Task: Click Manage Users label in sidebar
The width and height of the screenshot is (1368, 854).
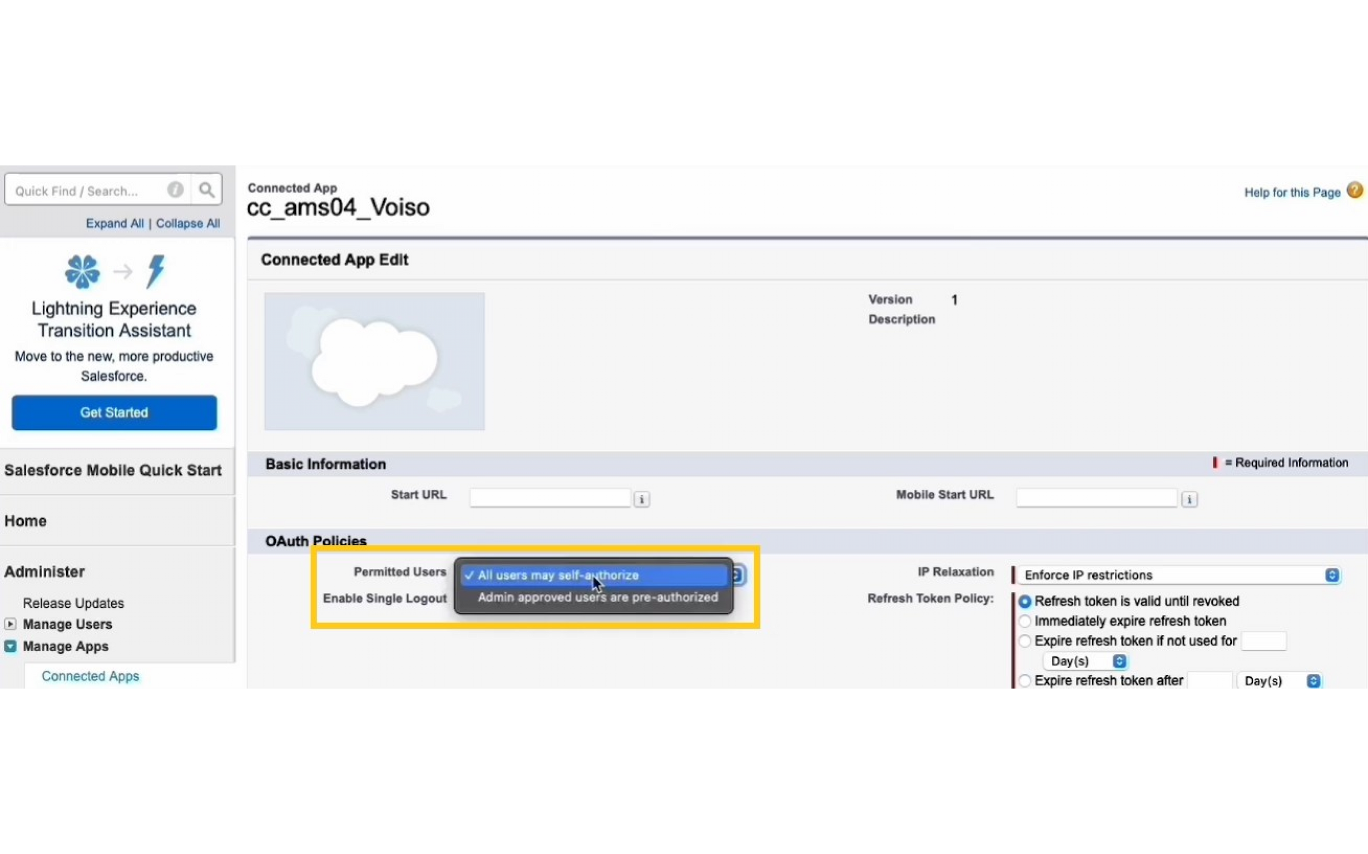Action: point(67,624)
